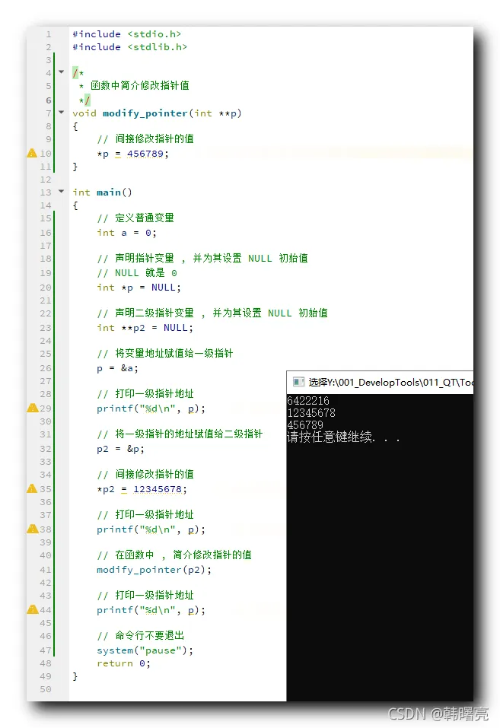Click the warning icon on line 35
Image resolution: width=500 pixels, height=728 pixels.
(x=32, y=488)
